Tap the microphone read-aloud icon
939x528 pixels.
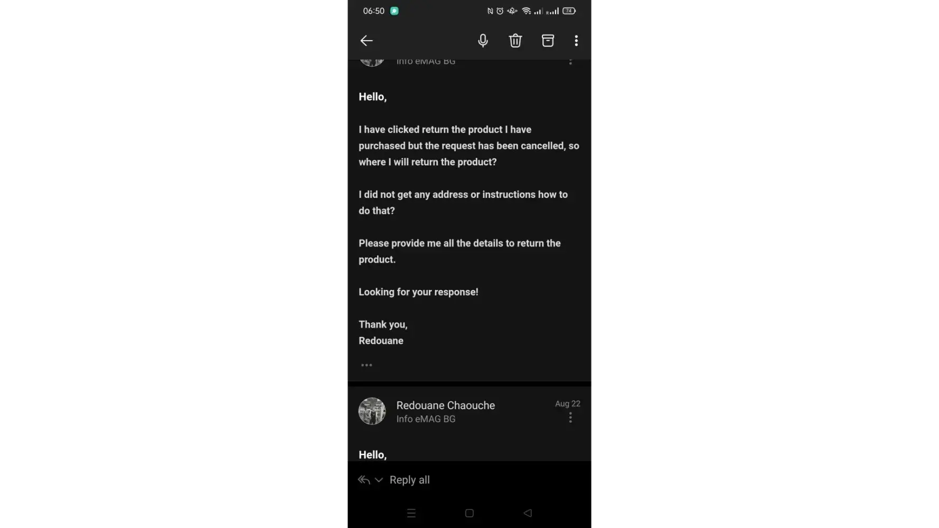coord(483,41)
